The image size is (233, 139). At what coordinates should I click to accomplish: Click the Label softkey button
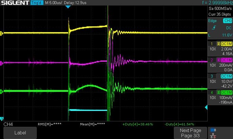(x=20, y=133)
